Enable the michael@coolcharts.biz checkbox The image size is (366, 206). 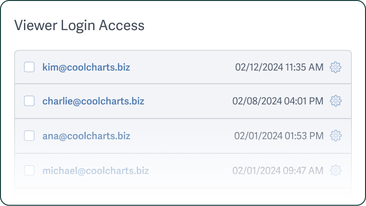pos(29,170)
